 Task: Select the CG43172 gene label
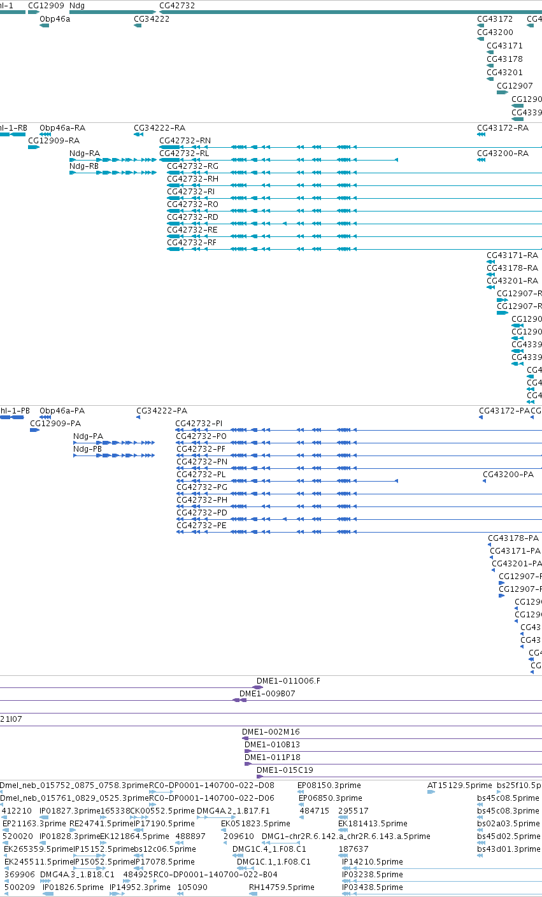(x=495, y=19)
